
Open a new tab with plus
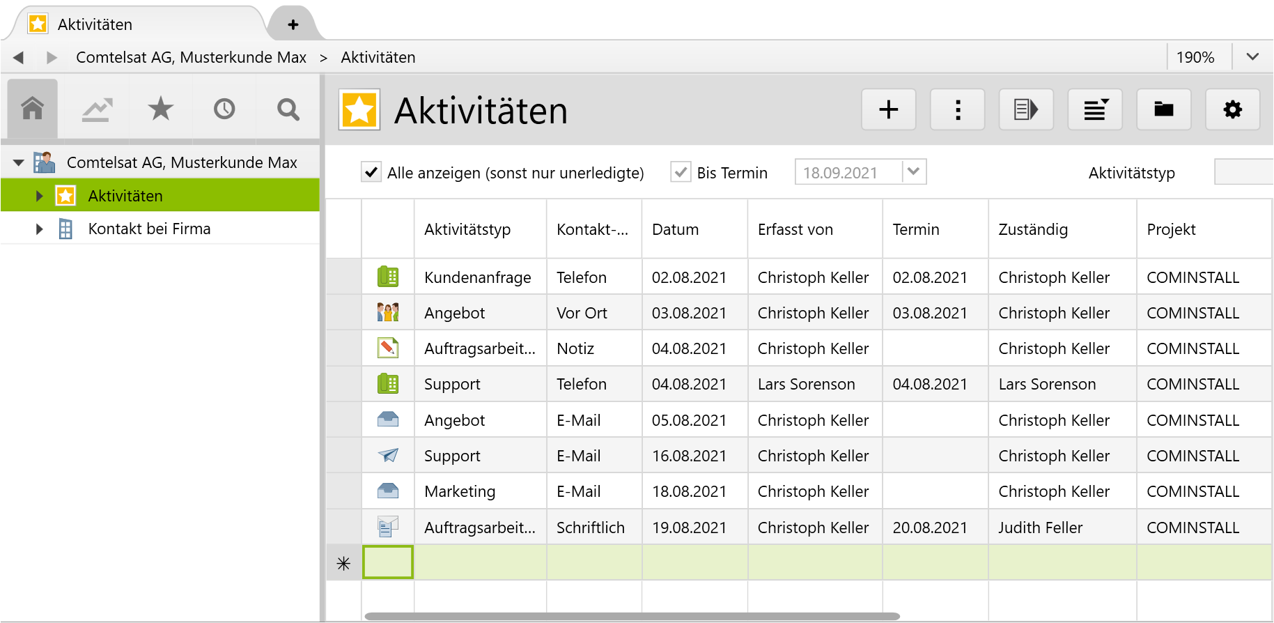point(293,24)
